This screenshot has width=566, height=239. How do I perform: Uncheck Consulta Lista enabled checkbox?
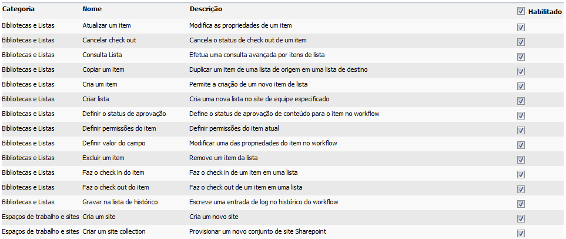pos(521,57)
